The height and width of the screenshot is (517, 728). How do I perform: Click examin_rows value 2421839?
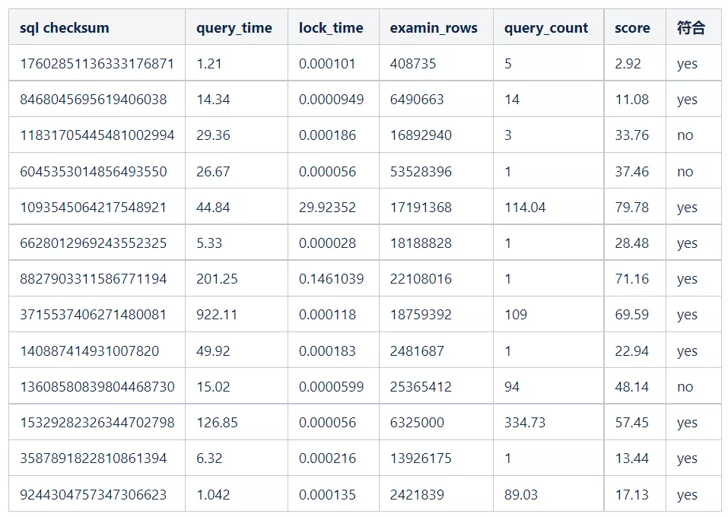[x=417, y=494]
